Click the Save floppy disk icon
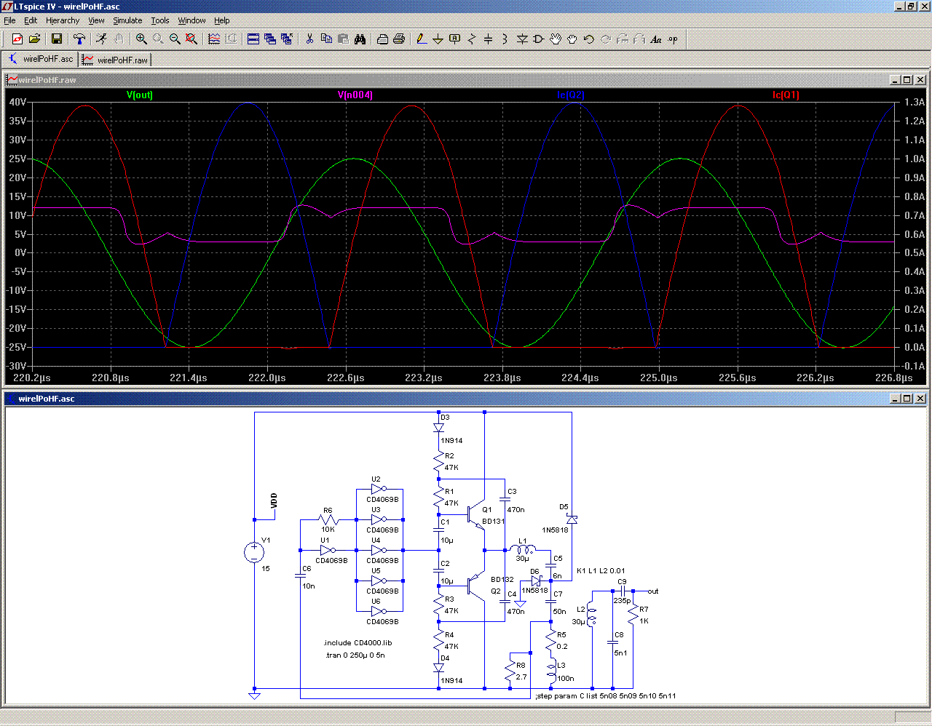Screen dimensions: 932x726 57,39
